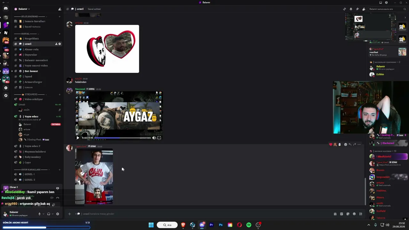Open Premiere Pro from the taskbar
The height and width of the screenshot is (230, 409).
click(211, 225)
